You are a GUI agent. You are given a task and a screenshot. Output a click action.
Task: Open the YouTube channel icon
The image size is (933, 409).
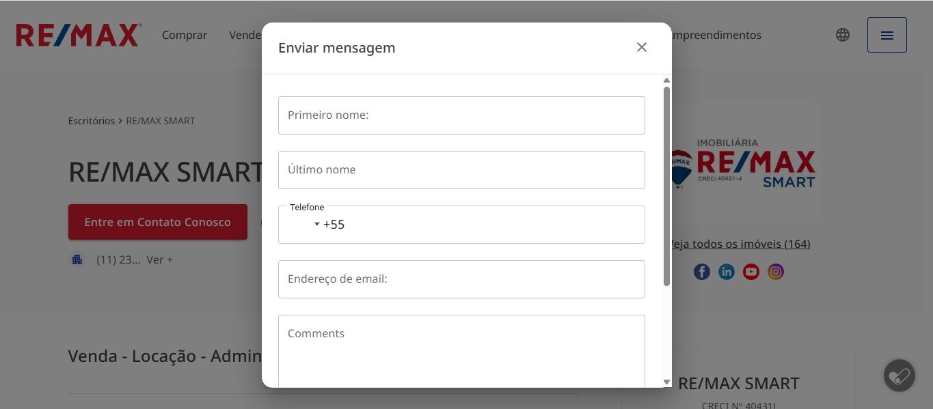tap(751, 272)
